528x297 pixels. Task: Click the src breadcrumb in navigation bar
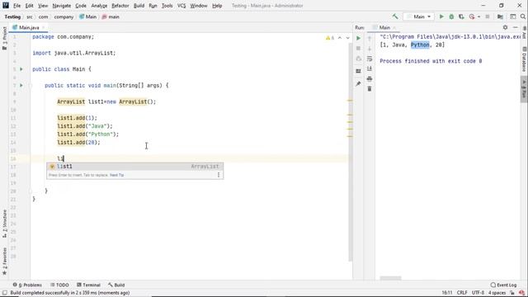pos(30,16)
